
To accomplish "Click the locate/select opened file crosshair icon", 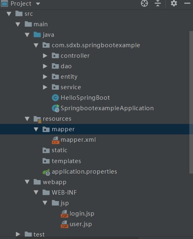I will point(144,3).
